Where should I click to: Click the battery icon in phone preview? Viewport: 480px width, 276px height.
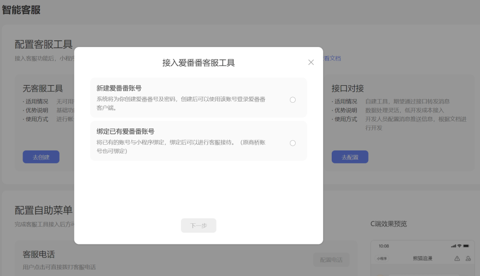point(466,246)
